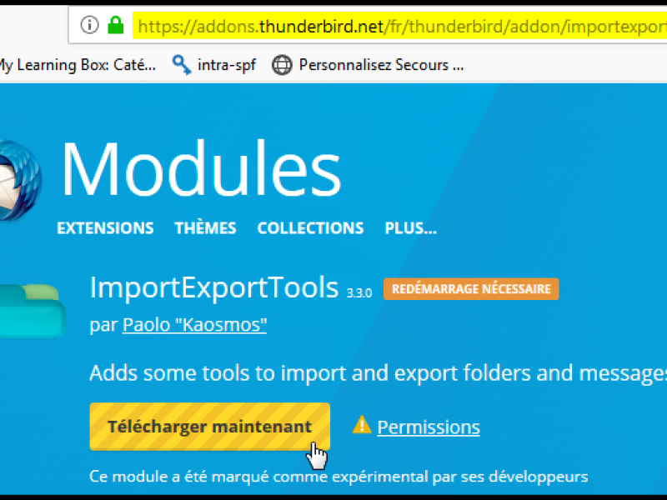The width and height of the screenshot is (667, 500).
Task: Click the 'Adds some tools to import' description
Action: (379, 373)
